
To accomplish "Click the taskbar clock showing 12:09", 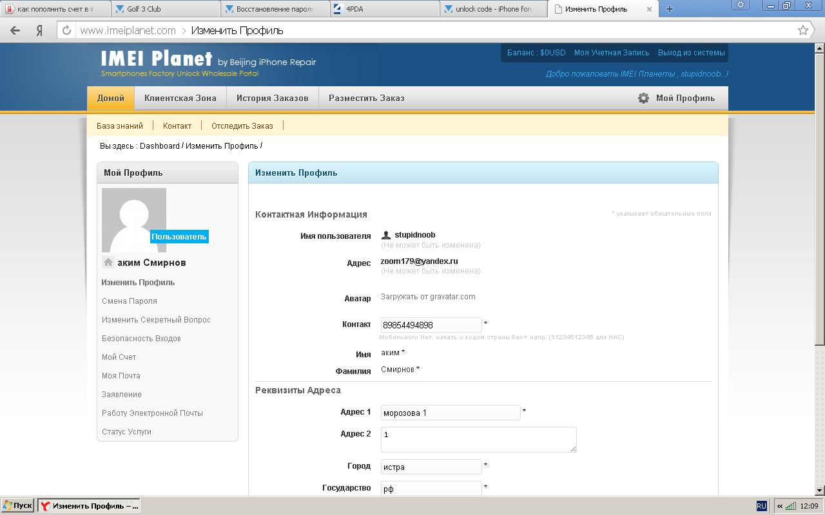I will click(809, 506).
